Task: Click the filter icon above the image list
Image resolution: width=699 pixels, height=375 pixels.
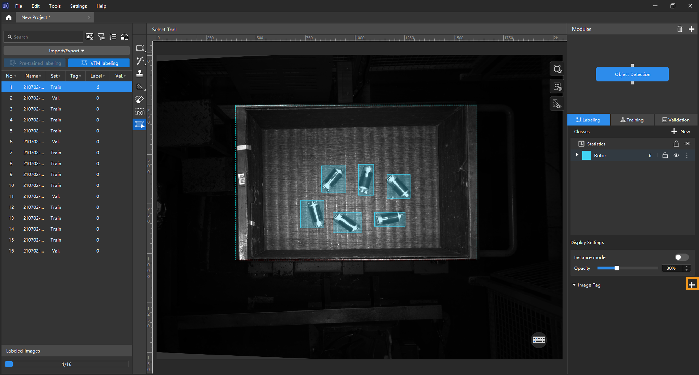Action: [x=101, y=37]
